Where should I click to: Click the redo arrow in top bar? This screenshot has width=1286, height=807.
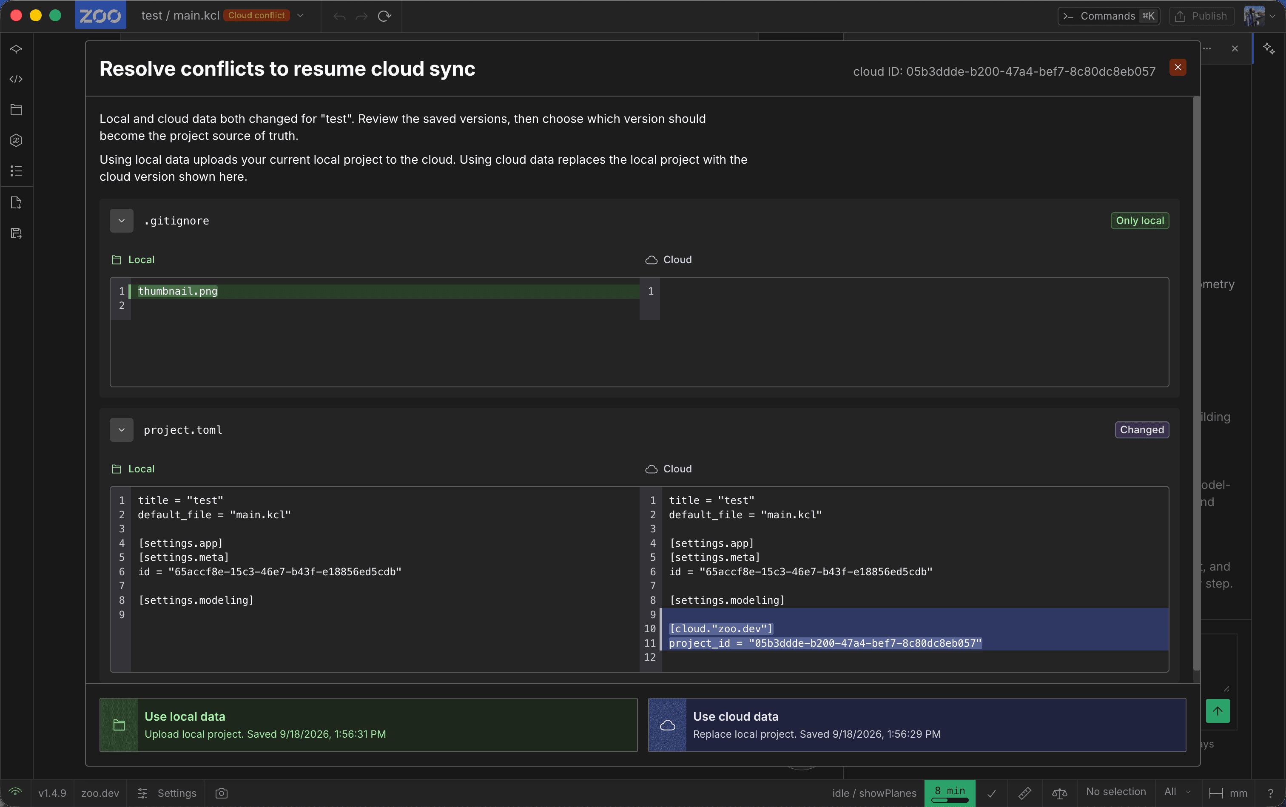click(362, 17)
